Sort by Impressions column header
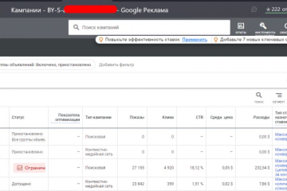Viewport: 287px width, 191px height. [x=137, y=117]
